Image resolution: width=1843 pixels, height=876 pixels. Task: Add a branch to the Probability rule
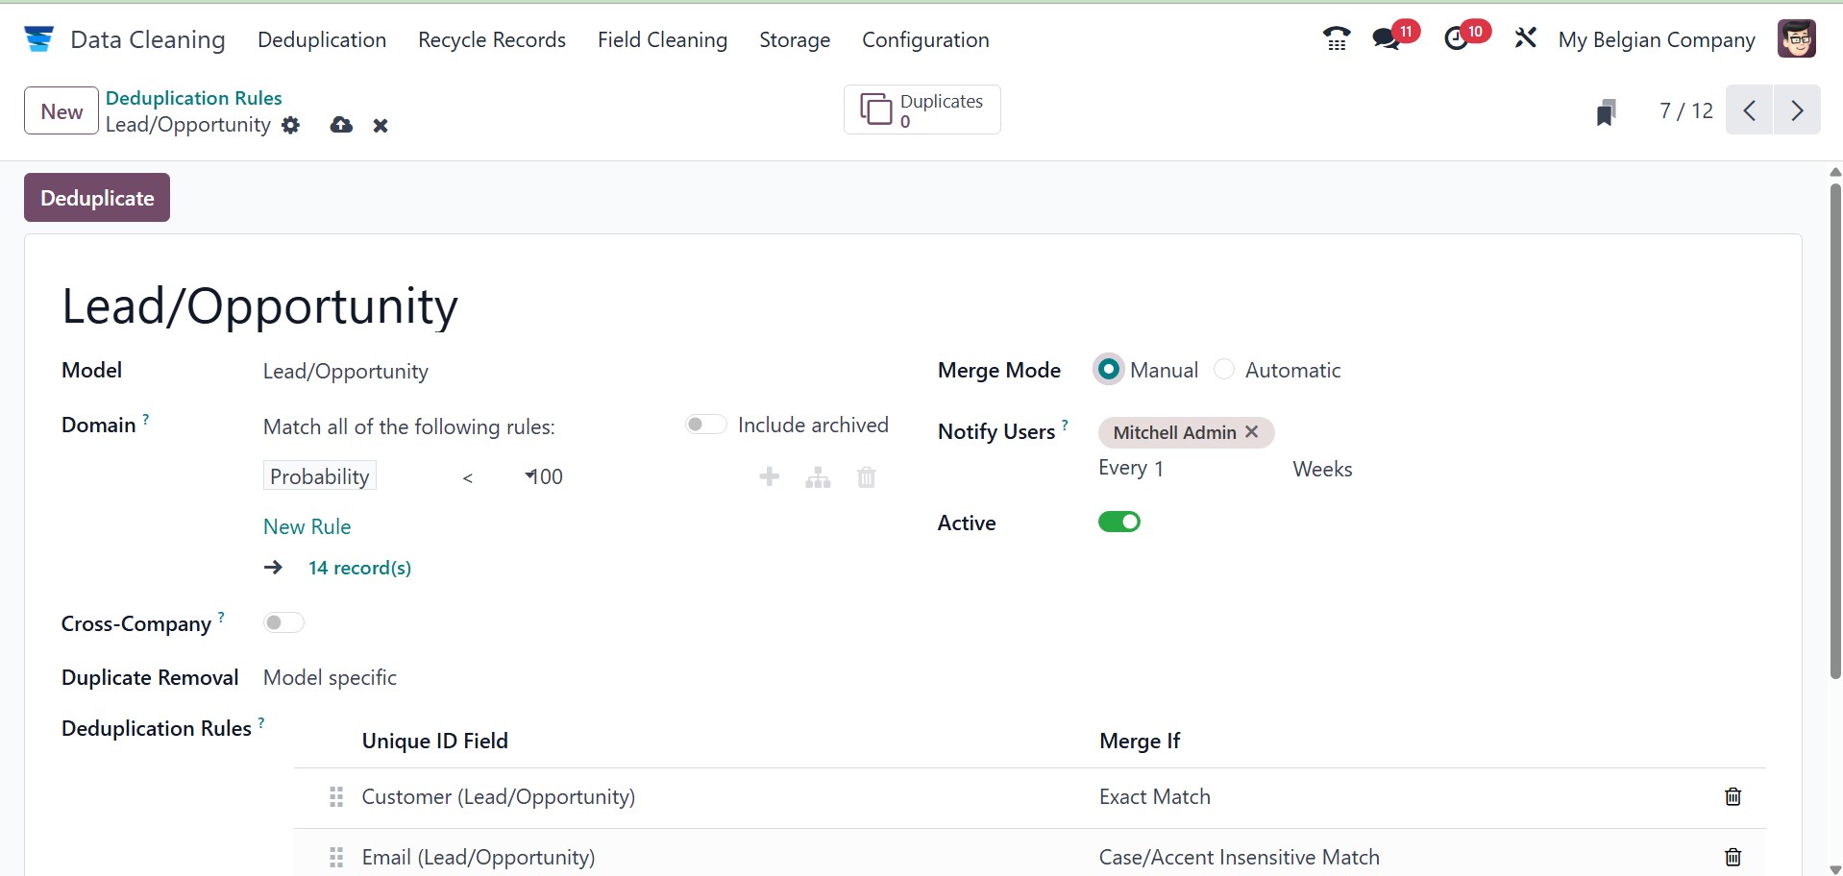click(x=818, y=477)
